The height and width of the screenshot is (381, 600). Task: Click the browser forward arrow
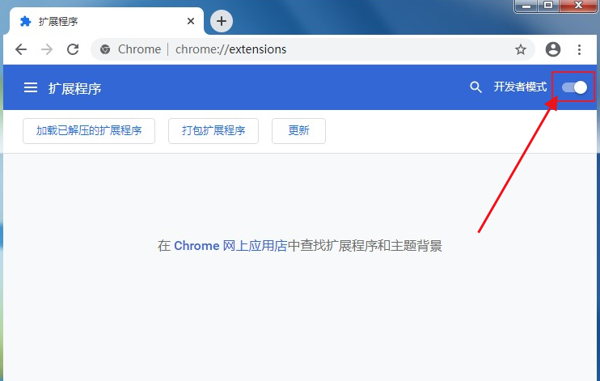click(47, 49)
